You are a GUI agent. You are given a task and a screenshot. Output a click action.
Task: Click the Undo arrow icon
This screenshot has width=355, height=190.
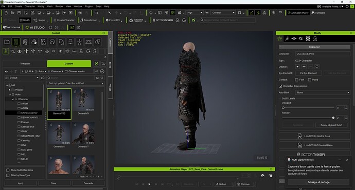click(96, 13)
